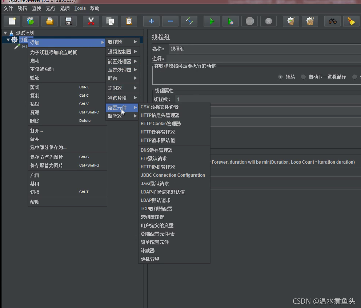Viewport: 361px width, 308px height.
Task: Open Search with binoculars icon
Action: tap(332, 21)
